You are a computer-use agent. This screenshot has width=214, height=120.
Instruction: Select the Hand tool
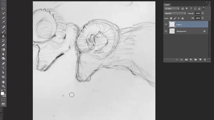pos(3,82)
